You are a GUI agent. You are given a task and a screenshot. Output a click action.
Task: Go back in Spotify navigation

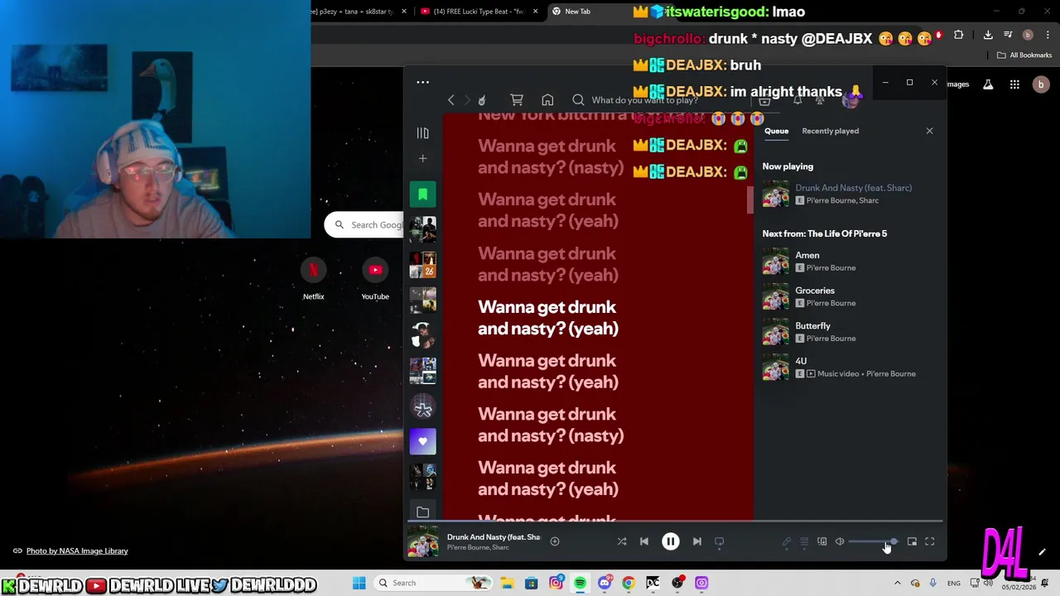click(451, 100)
